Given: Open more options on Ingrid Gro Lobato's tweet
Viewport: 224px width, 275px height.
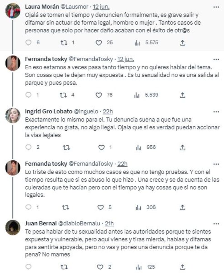Looking at the screenshot, I should click(x=216, y=111).
